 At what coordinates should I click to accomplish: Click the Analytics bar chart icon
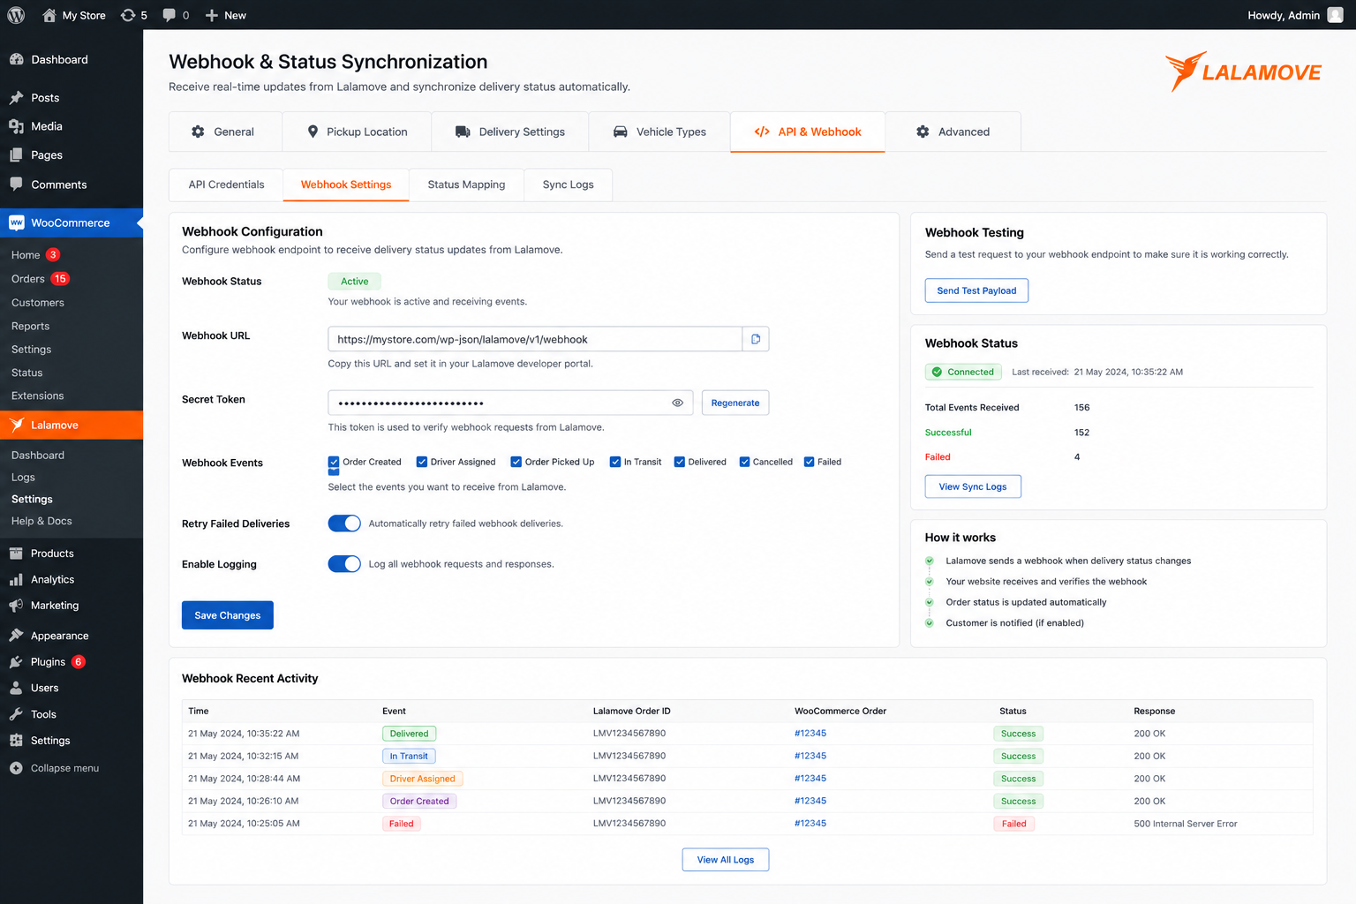pyautogui.click(x=16, y=580)
